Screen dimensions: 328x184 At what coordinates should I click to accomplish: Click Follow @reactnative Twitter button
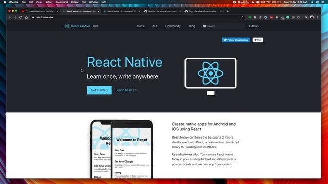236,40
